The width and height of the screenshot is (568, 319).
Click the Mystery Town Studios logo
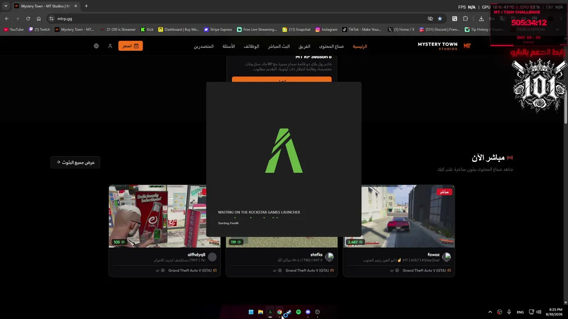point(444,46)
